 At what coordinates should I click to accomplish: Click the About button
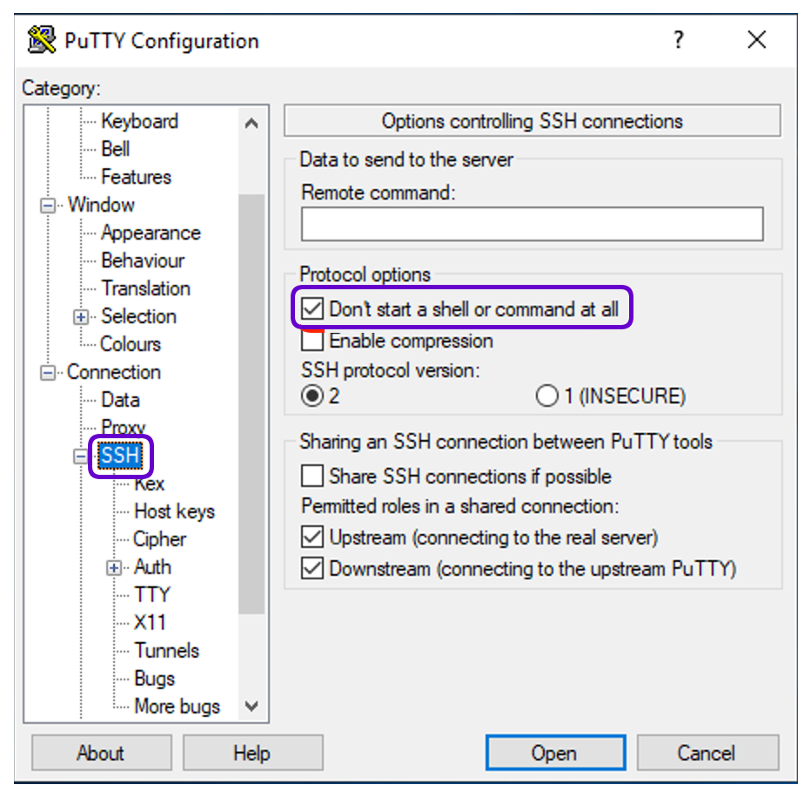[x=100, y=754]
